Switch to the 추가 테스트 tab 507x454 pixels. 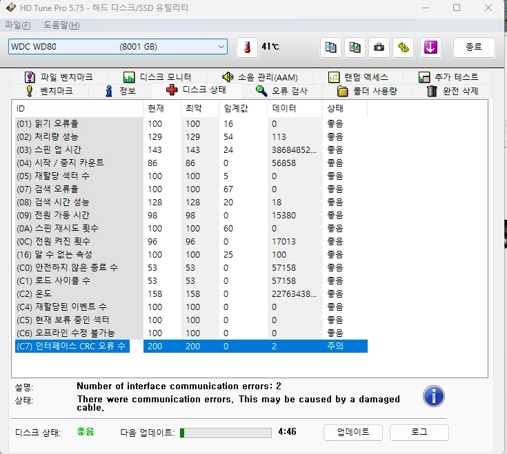448,77
